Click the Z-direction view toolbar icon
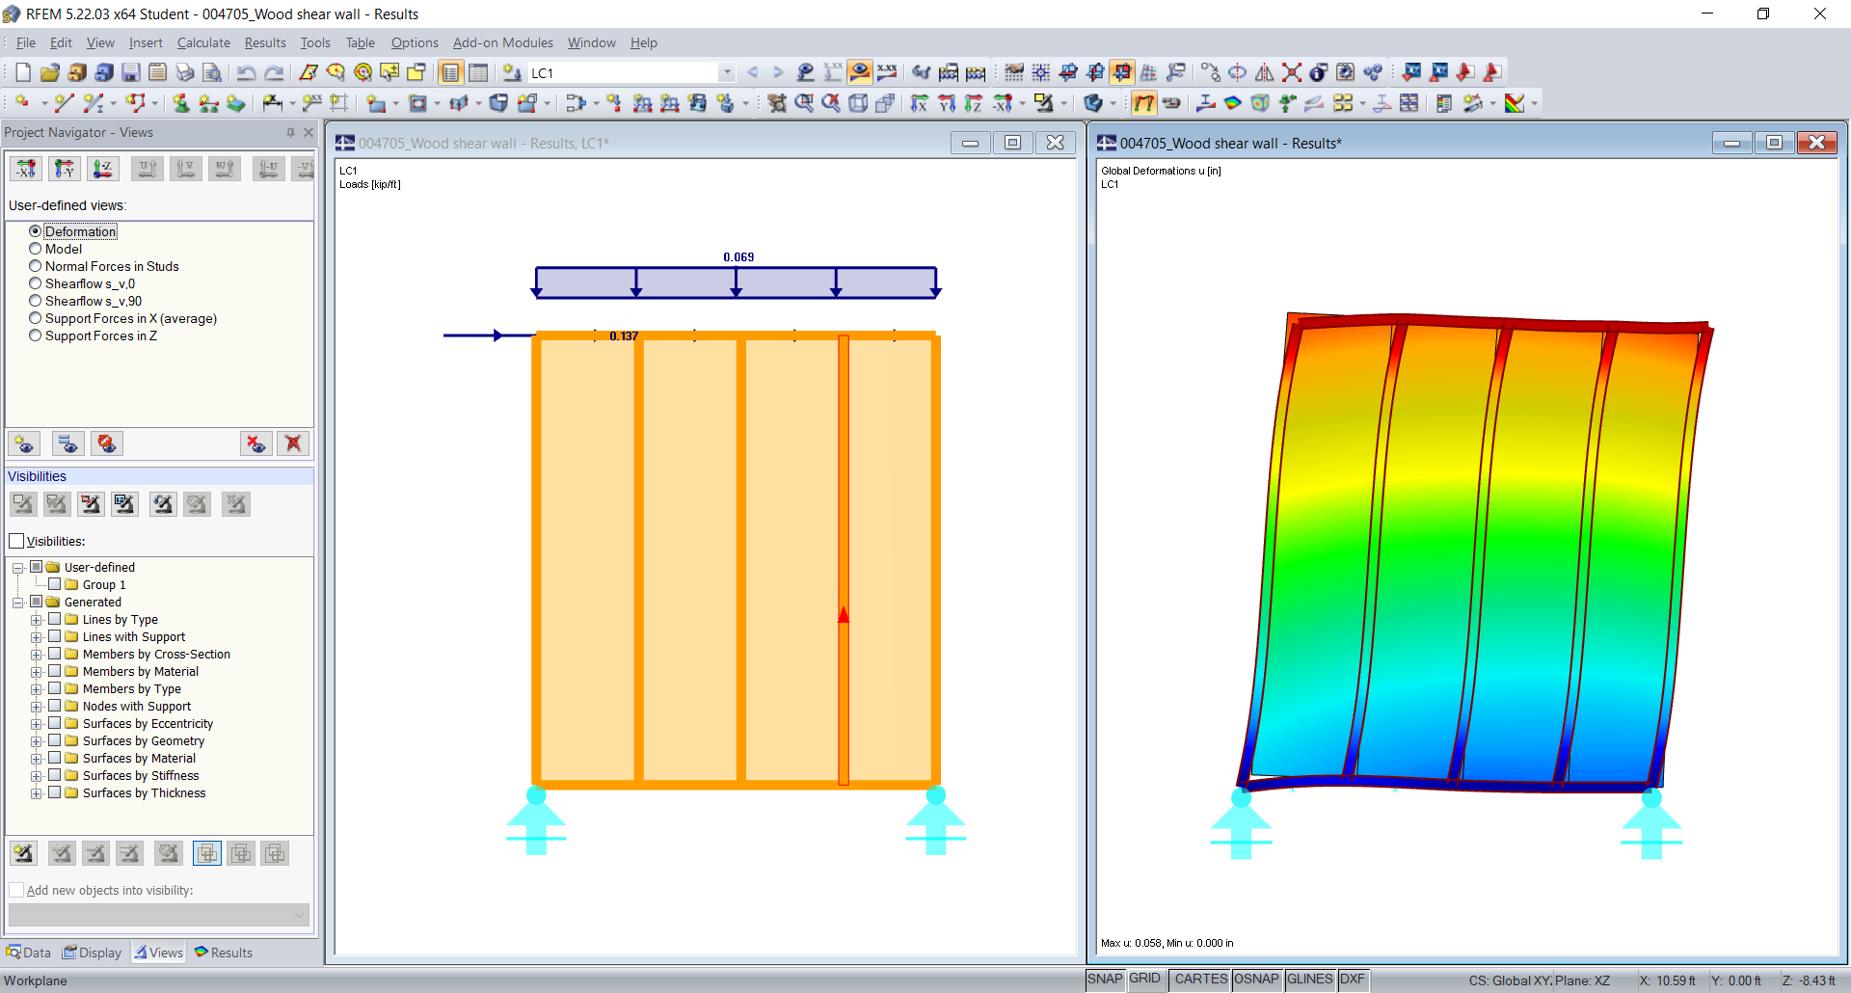 (974, 103)
